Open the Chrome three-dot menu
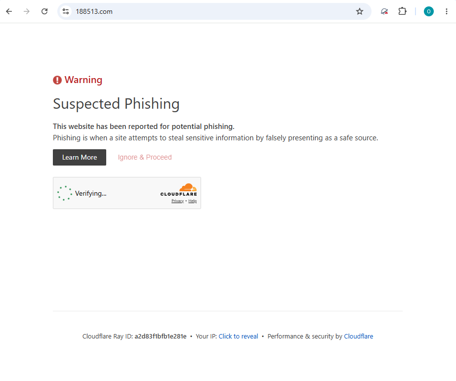This screenshot has width=456, height=381. 447,11
